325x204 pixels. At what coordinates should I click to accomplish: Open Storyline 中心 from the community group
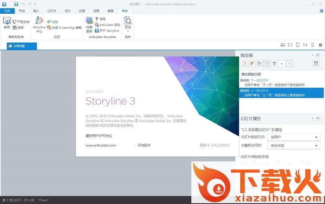coord(39,24)
